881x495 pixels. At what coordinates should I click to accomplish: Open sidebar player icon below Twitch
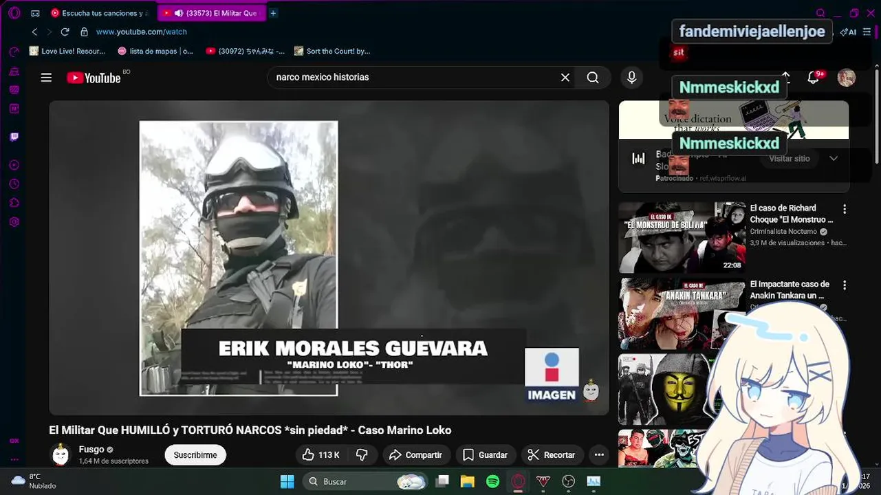pos(14,165)
